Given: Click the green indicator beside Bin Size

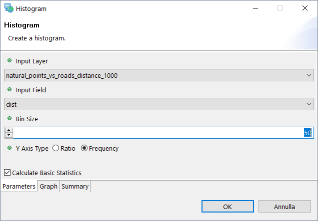Looking at the screenshot, I should (x=9, y=119).
